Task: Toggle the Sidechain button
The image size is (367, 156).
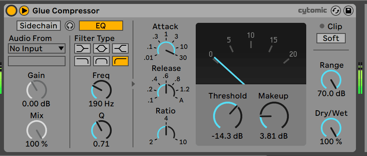Action: click(x=39, y=26)
